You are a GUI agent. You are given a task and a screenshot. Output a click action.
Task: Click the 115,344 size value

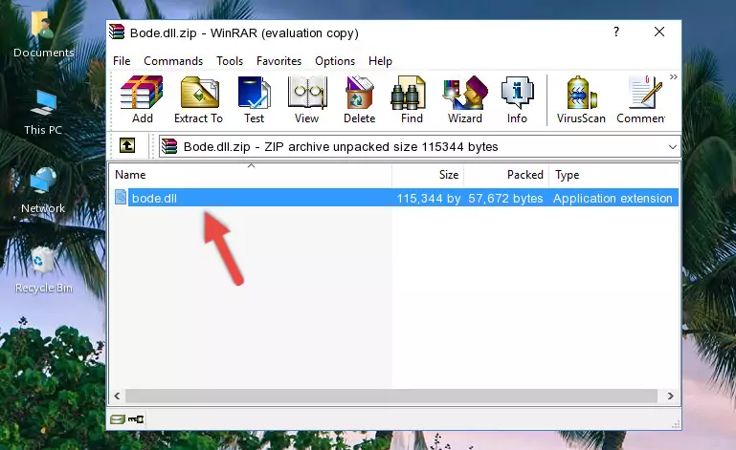point(429,199)
